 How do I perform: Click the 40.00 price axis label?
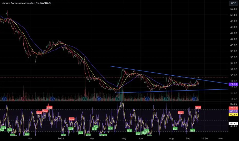pyautogui.click(x=234, y=45)
